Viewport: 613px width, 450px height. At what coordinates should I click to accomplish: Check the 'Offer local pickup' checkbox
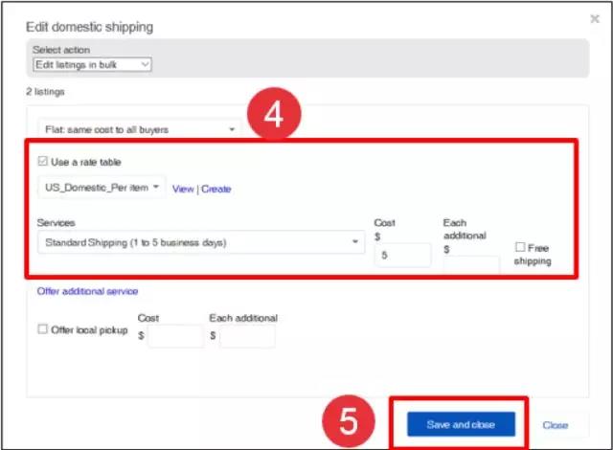coord(42,329)
